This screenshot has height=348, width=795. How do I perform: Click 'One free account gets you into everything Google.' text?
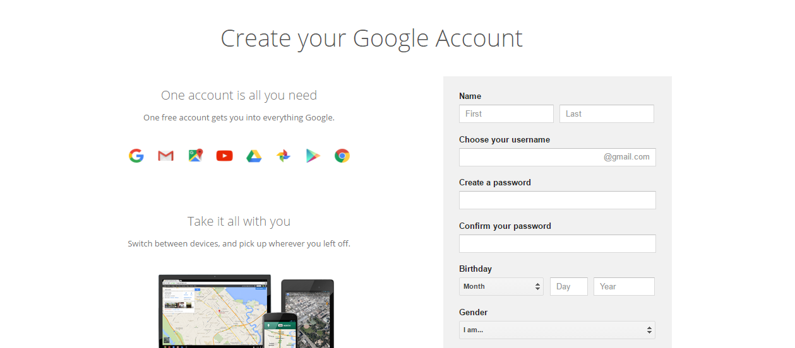(x=239, y=117)
